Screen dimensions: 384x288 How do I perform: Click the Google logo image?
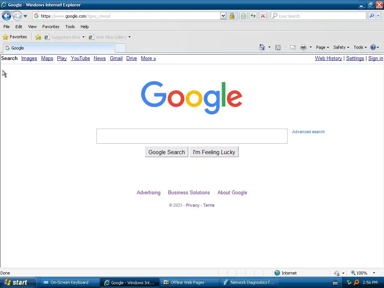[192, 98]
